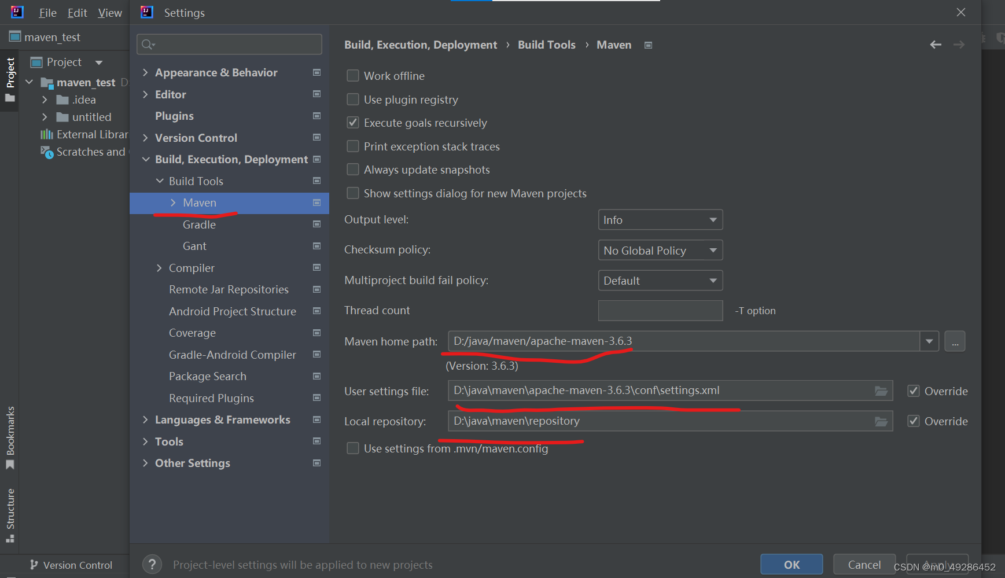Expand the Languages & Frameworks section
The width and height of the screenshot is (1005, 578).
(x=145, y=419)
